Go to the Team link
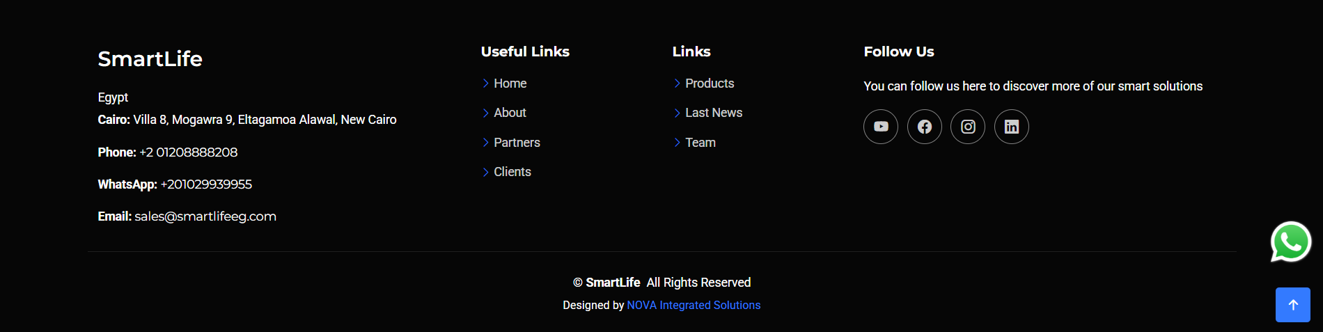 click(700, 143)
